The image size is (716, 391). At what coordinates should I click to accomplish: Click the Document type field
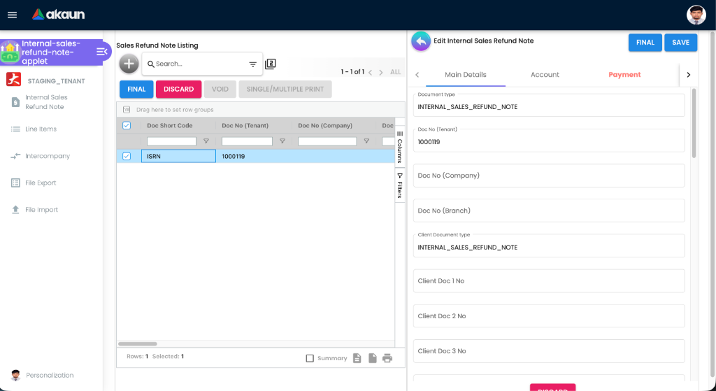(x=549, y=105)
